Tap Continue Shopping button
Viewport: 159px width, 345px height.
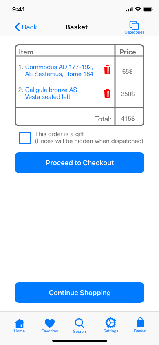tap(79, 293)
